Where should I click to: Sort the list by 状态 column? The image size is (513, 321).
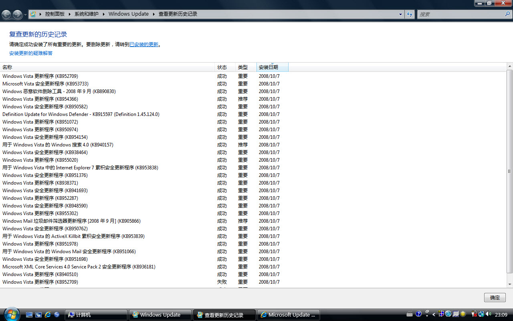coord(225,67)
